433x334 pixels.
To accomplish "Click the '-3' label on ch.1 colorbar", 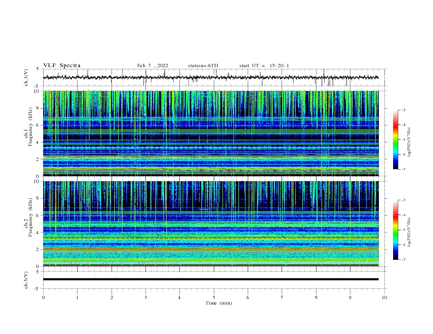I will point(403,110).
